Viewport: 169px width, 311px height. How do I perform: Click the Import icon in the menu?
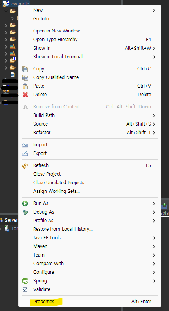coord(25,145)
